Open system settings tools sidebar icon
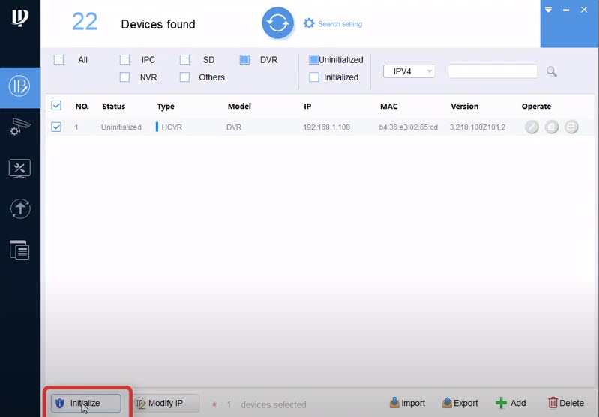 19,168
